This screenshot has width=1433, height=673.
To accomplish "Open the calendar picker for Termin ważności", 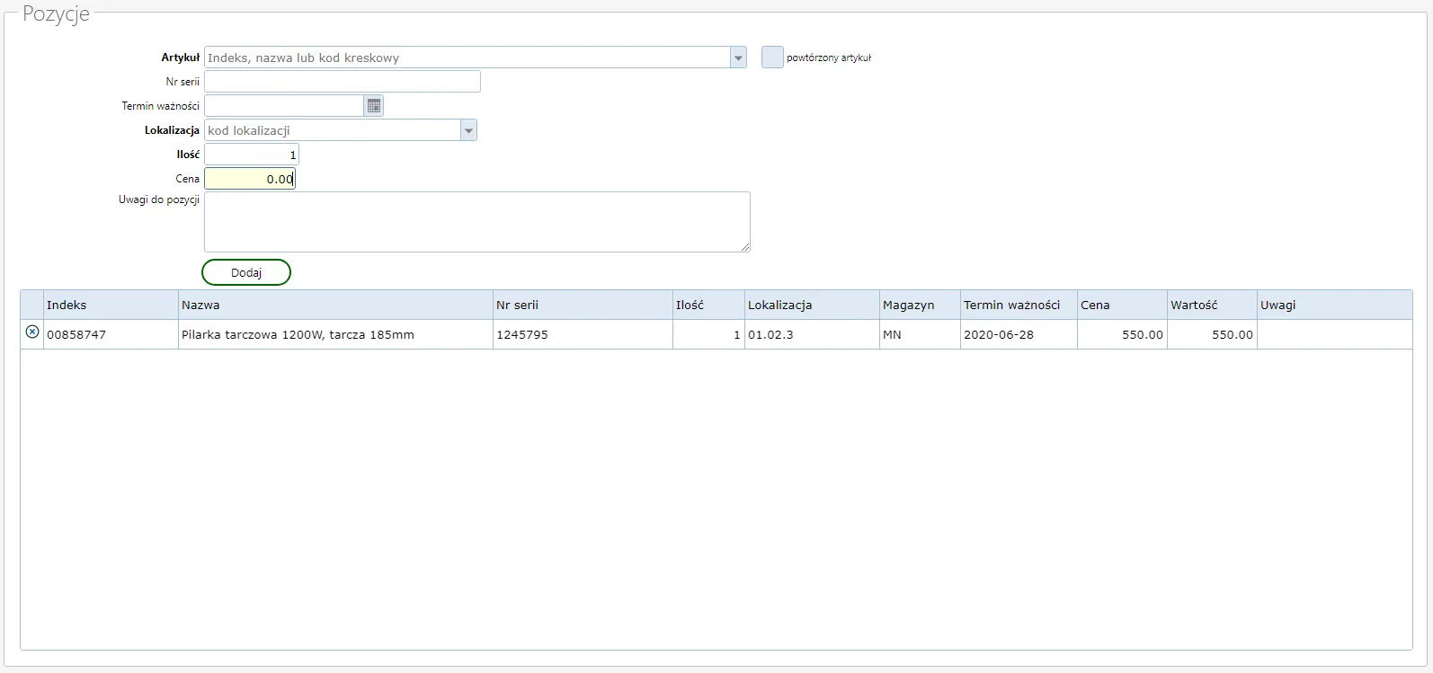I will (374, 106).
